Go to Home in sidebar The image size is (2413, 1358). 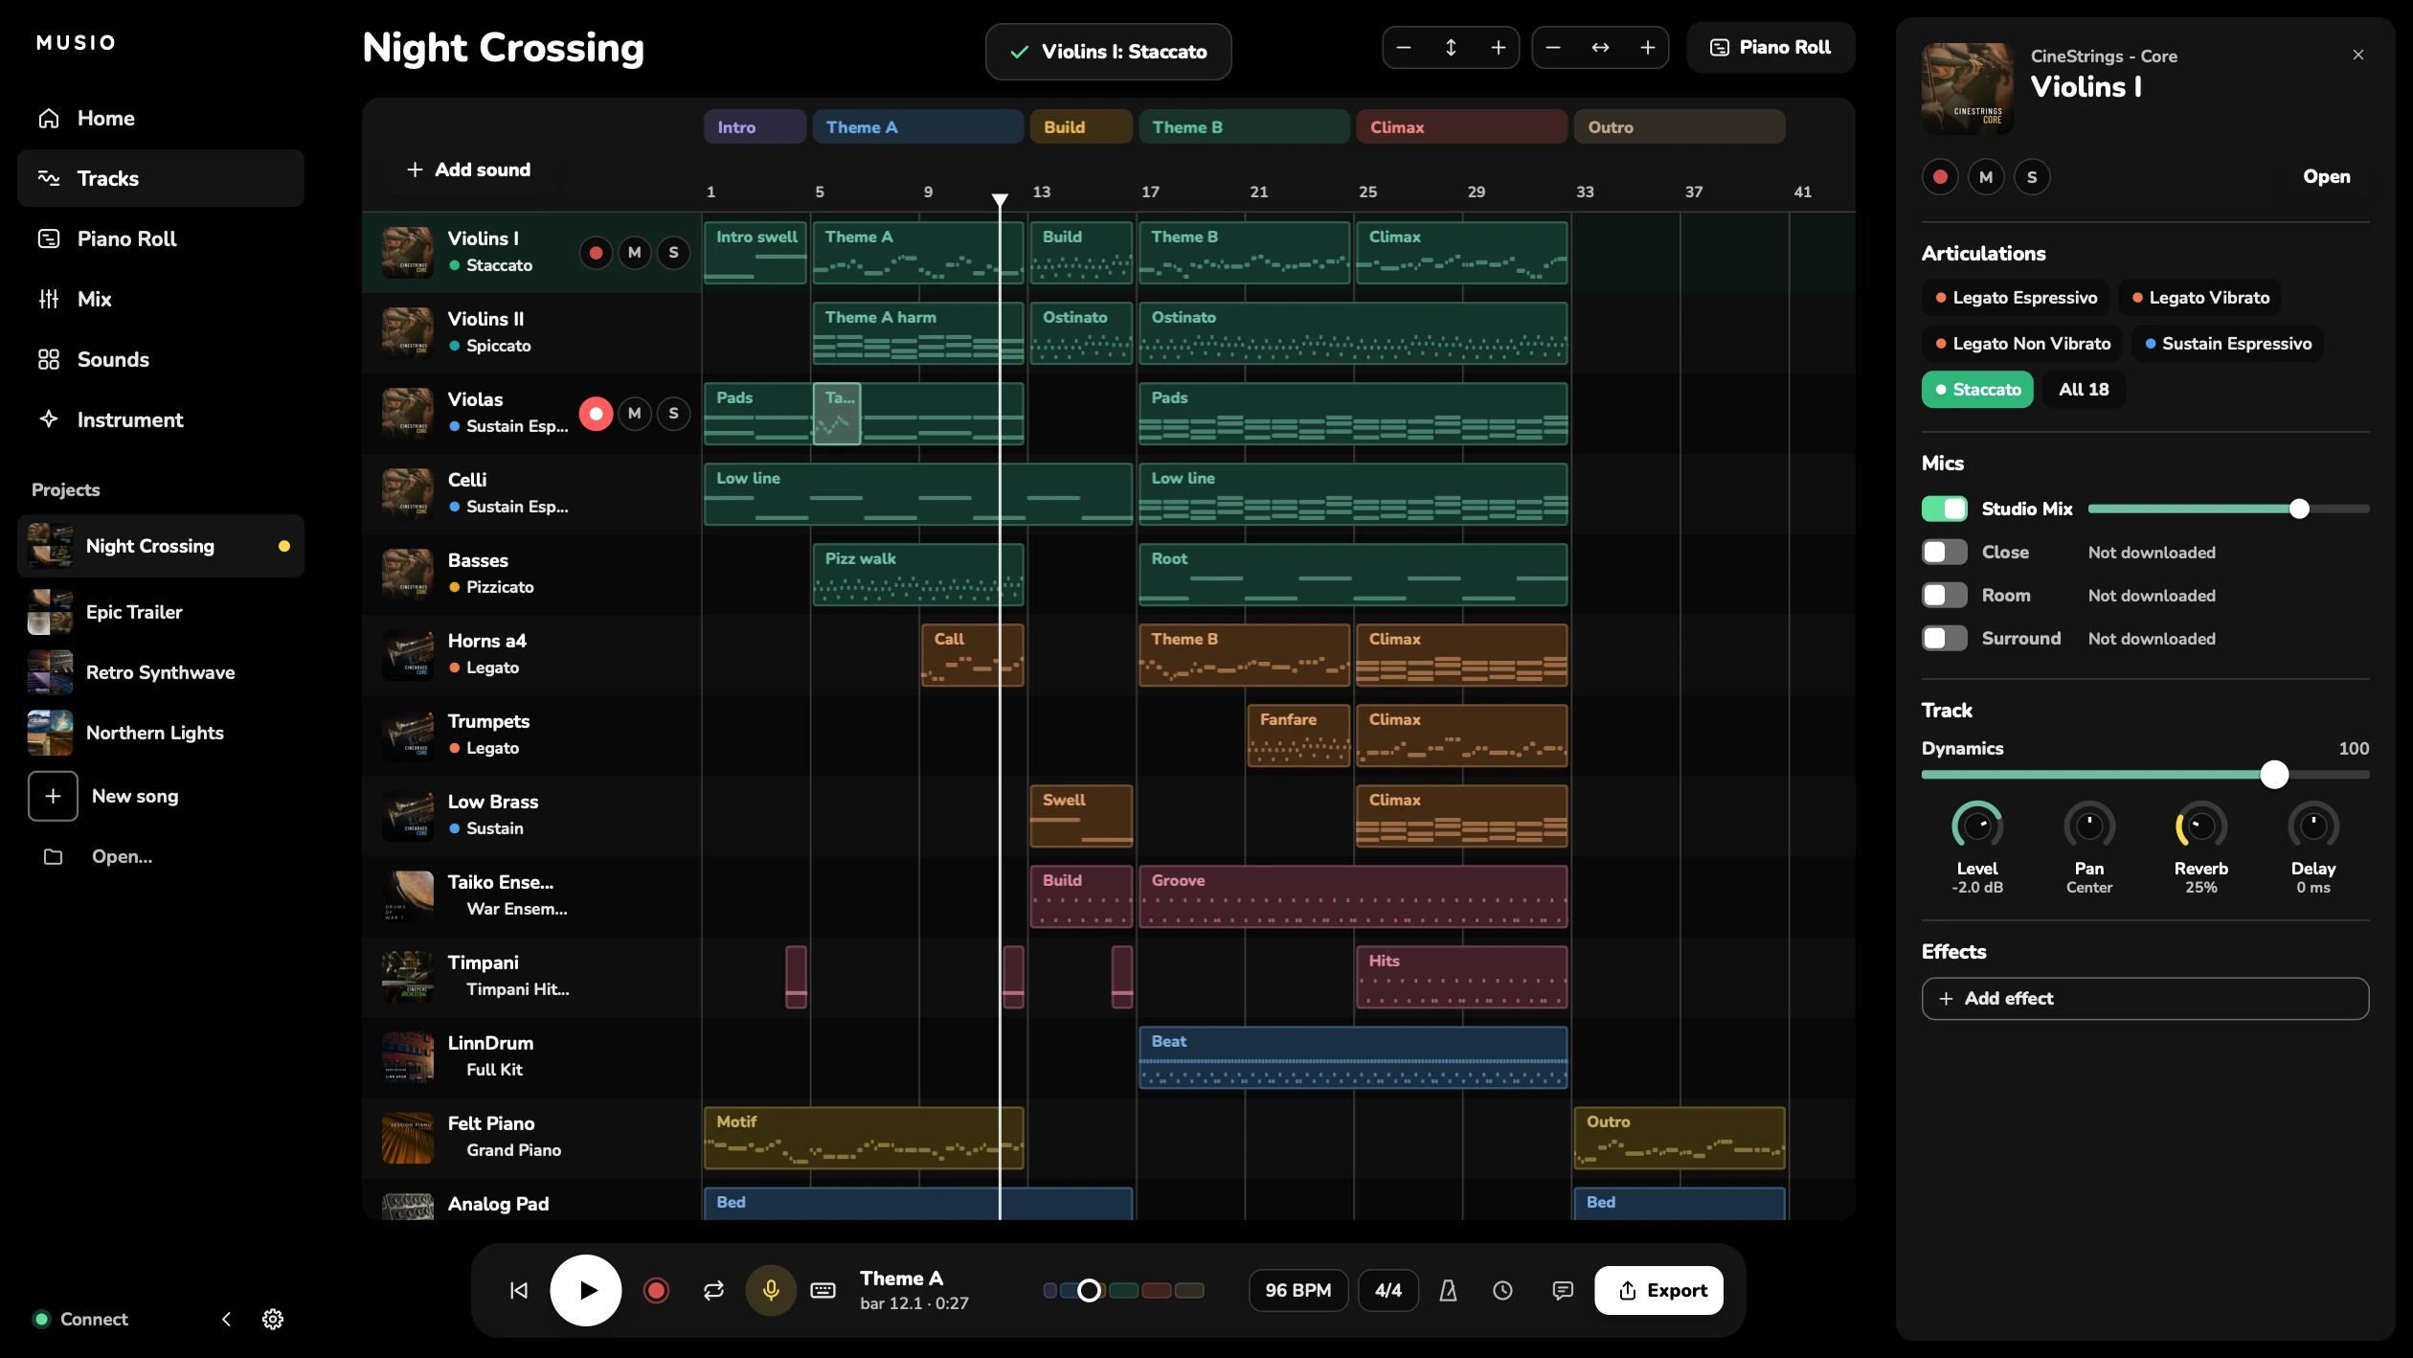[161, 118]
